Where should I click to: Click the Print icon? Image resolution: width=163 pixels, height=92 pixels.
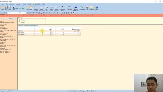10,8
